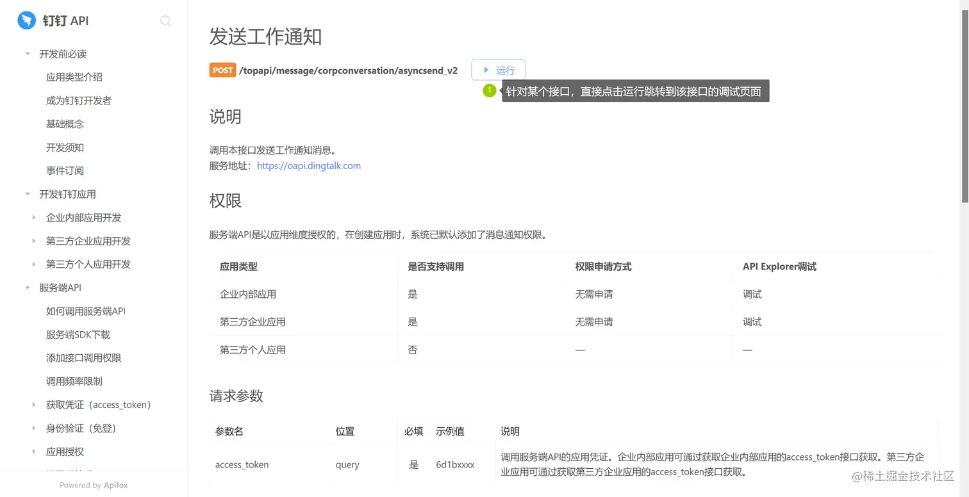This screenshot has height=497, width=969.
Task: Expand 获取凭证（access_token）arrow
Action: (x=34, y=405)
